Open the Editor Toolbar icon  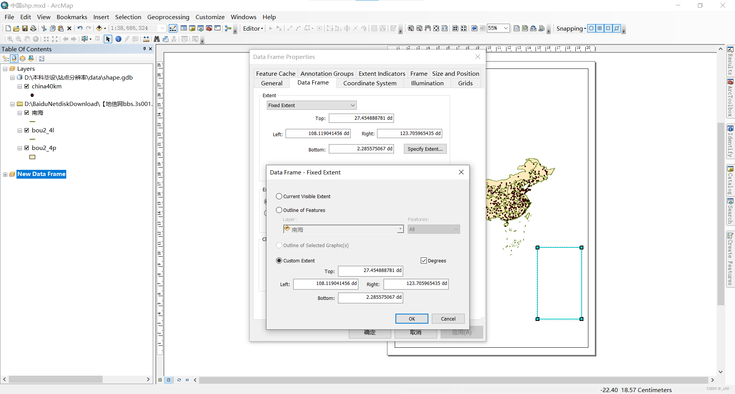pos(173,28)
